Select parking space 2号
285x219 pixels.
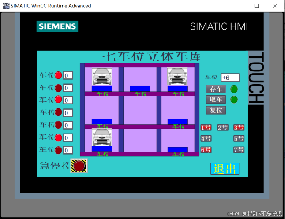coord(223,127)
